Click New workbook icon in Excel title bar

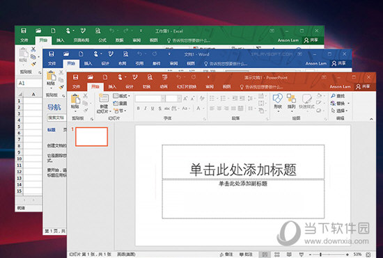point(53,31)
